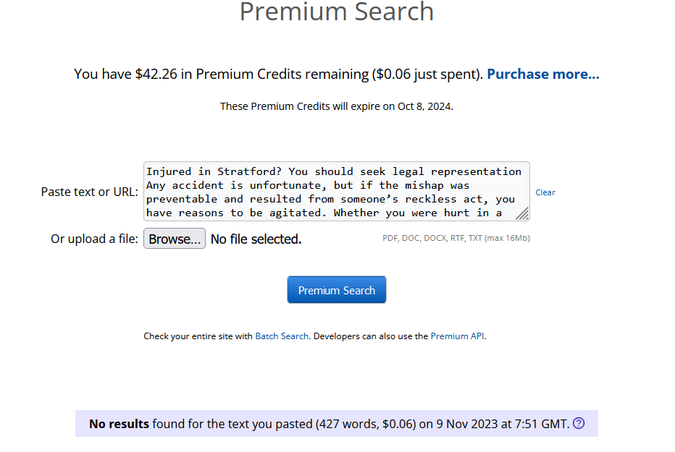This screenshot has width=675, height=452.
Task: Click the Clear link beside text box
Action: (x=545, y=192)
